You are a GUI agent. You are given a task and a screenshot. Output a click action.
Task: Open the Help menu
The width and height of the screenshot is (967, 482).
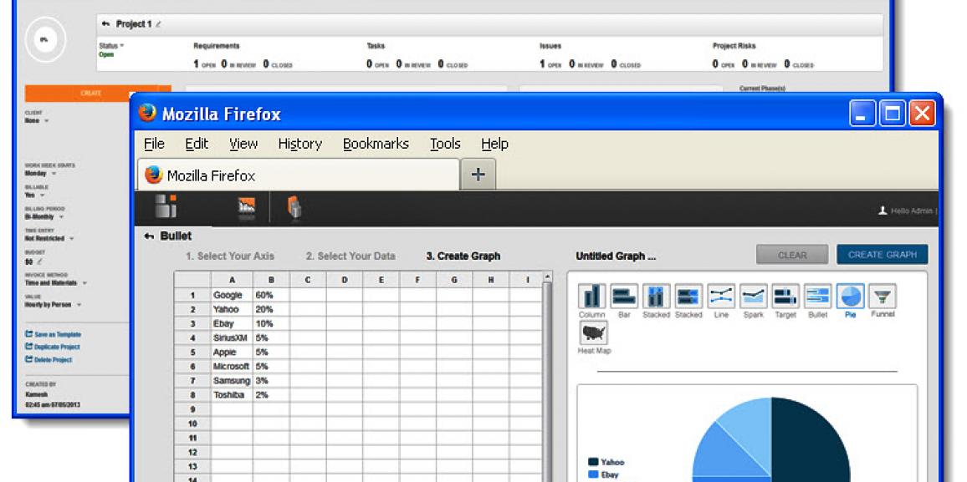(x=494, y=144)
